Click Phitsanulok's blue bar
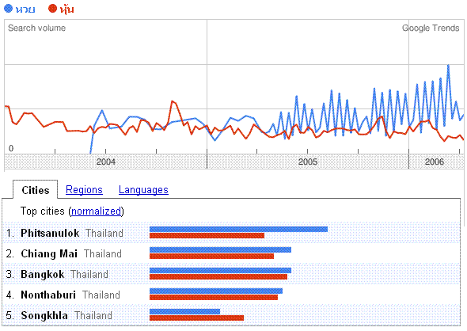 click(238, 229)
